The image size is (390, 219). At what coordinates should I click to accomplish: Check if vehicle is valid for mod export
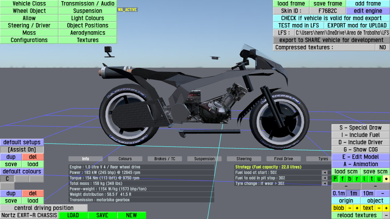point(331,18)
